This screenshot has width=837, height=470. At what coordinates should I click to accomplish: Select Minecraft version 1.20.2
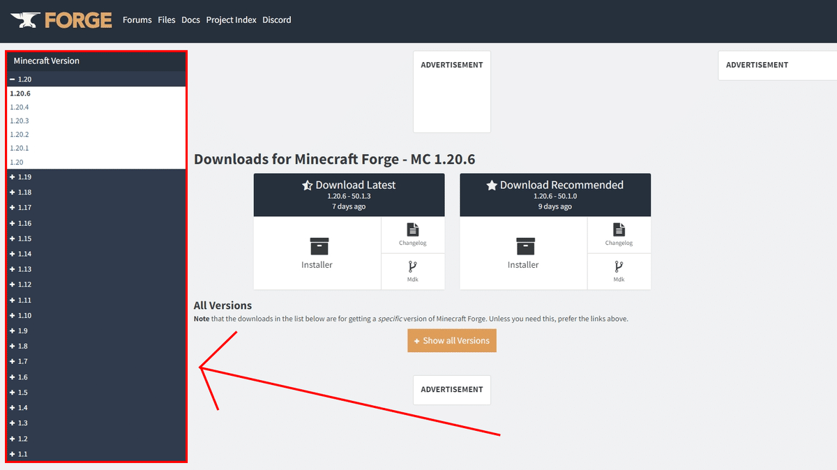(20, 135)
